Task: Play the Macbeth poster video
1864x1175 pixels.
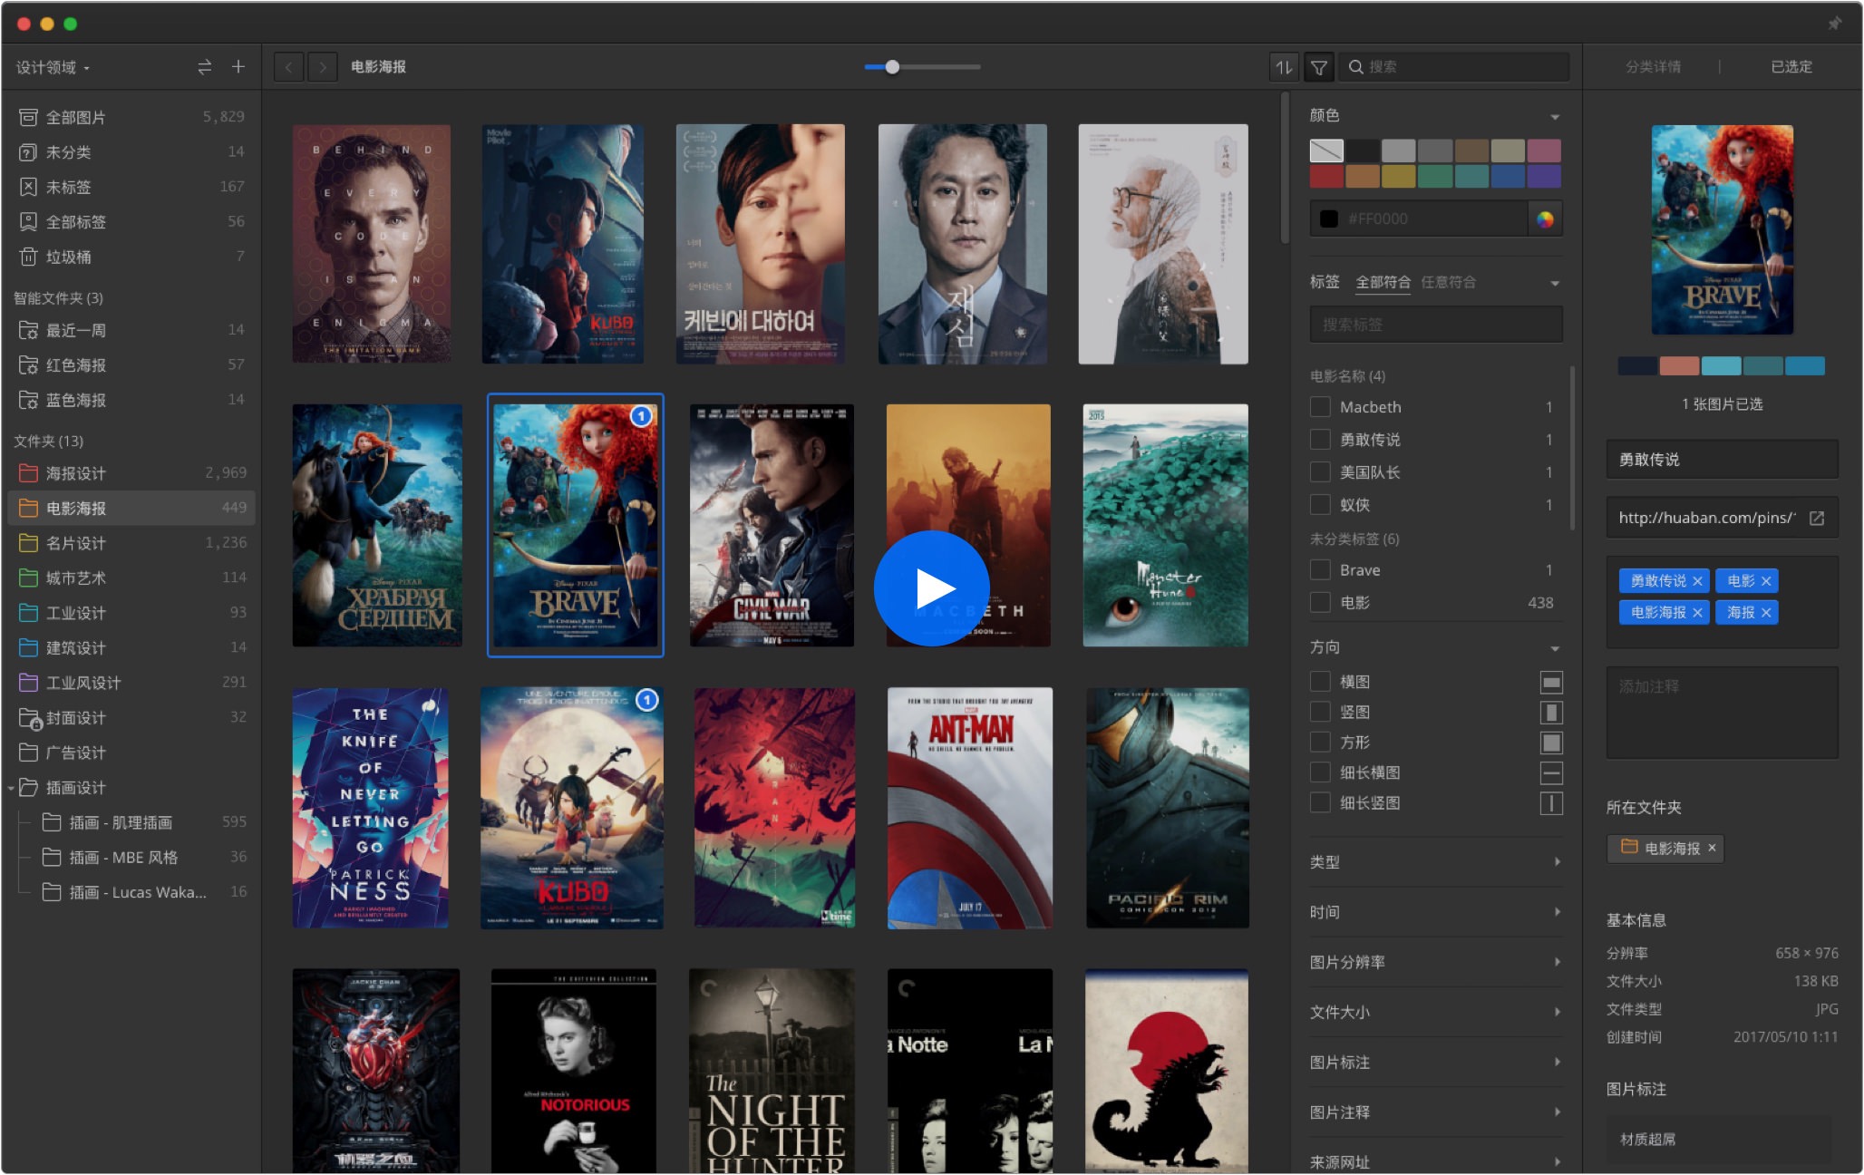Action: (932, 588)
